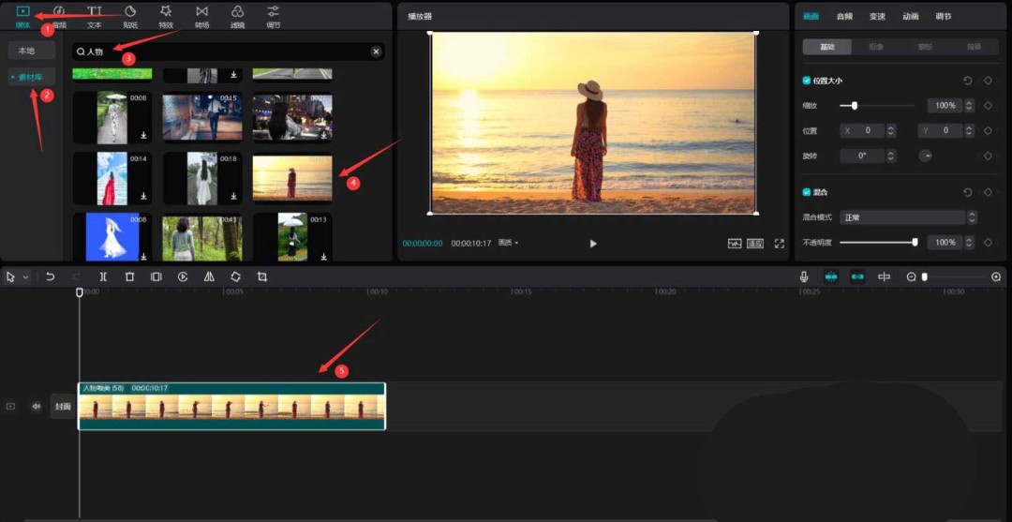
Task: Click the delete trash icon in timeline toolbar
Action: click(x=130, y=277)
